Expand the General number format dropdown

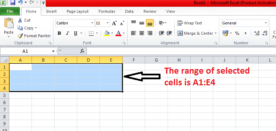click(266, 23)
